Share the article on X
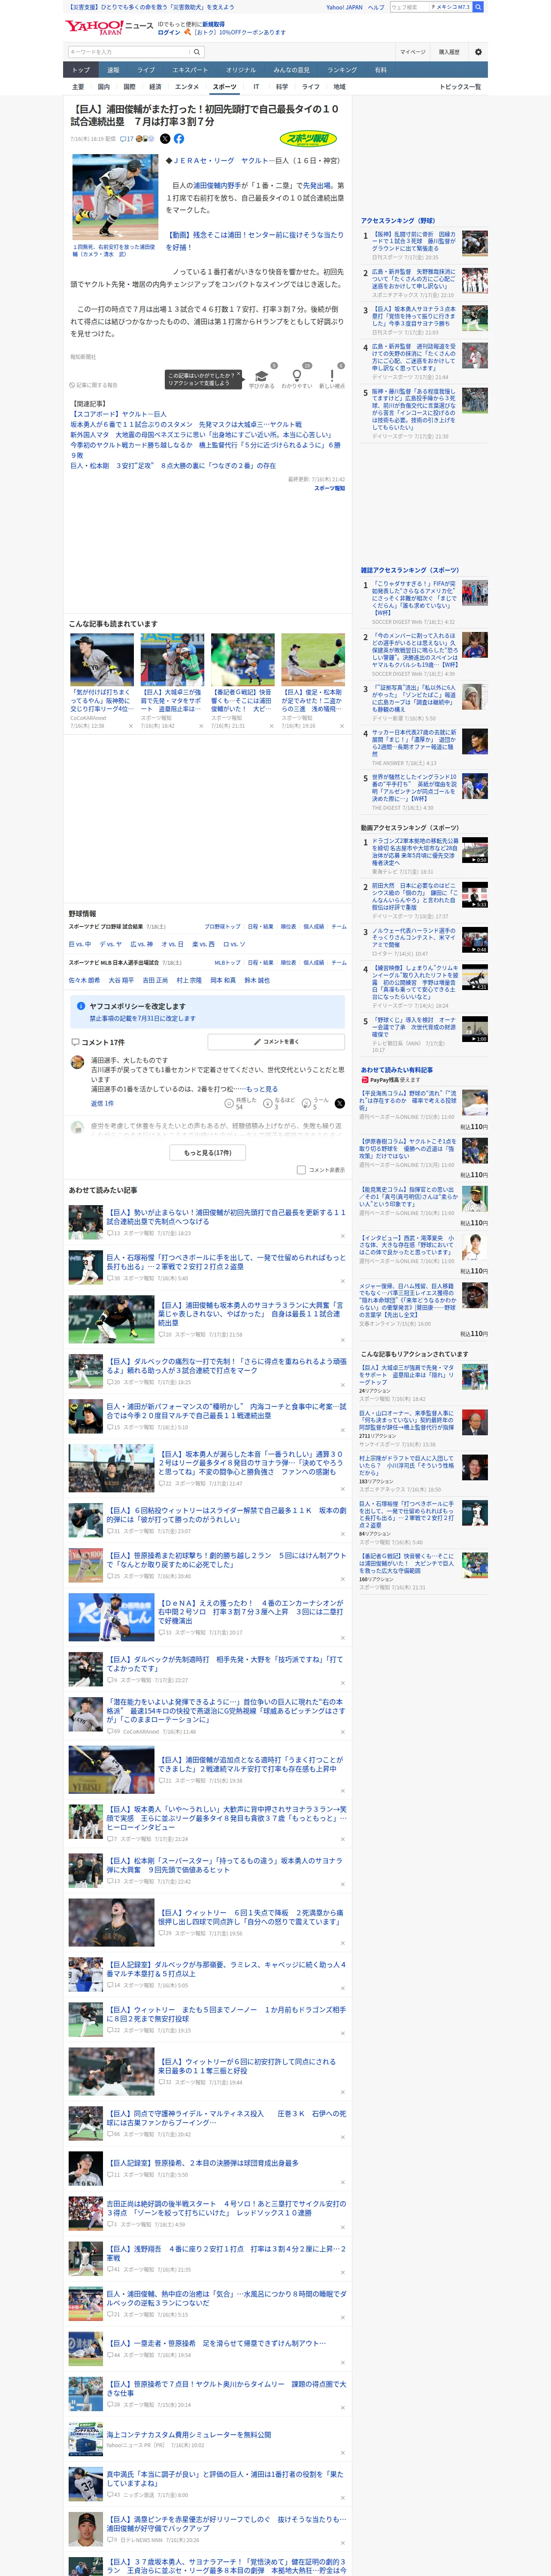Viewport: 551px width, 2576px height. pyautogui.click(x=165, y=139)
